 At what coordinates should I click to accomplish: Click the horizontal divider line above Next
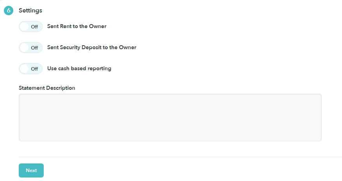tap(180, 157)
